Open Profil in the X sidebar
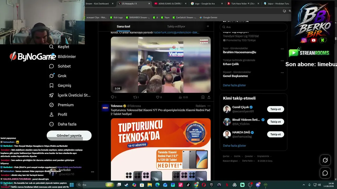The width and height of the screenshot is (337, 189). (x=58, y=114)
